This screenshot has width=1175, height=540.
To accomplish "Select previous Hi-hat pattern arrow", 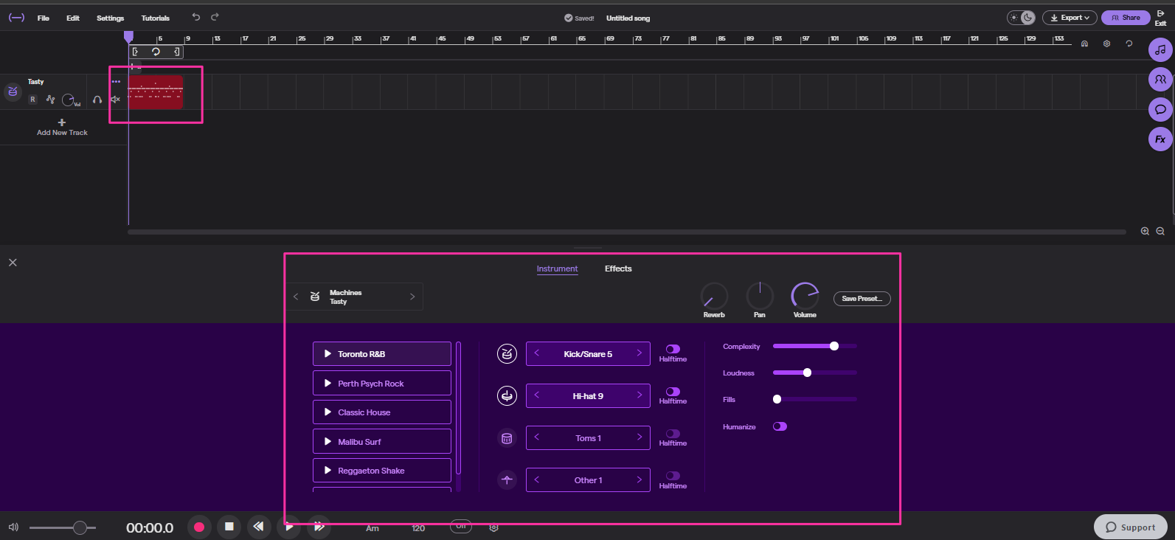I will [537, 395].
